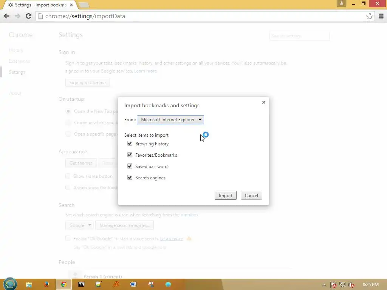Open Learn more link for Ok Google

pos(171,239)
